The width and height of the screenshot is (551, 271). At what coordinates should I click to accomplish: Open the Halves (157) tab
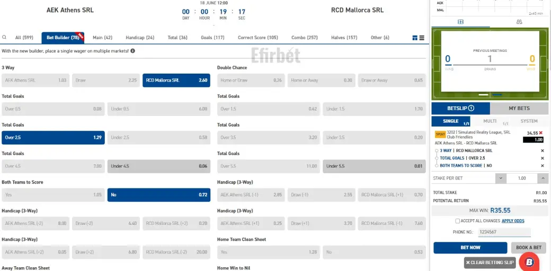point(344,38)
